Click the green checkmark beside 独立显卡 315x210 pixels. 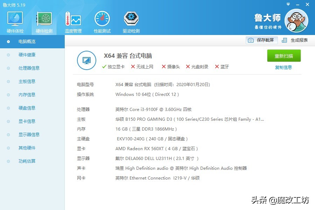[x=104, y=66]
